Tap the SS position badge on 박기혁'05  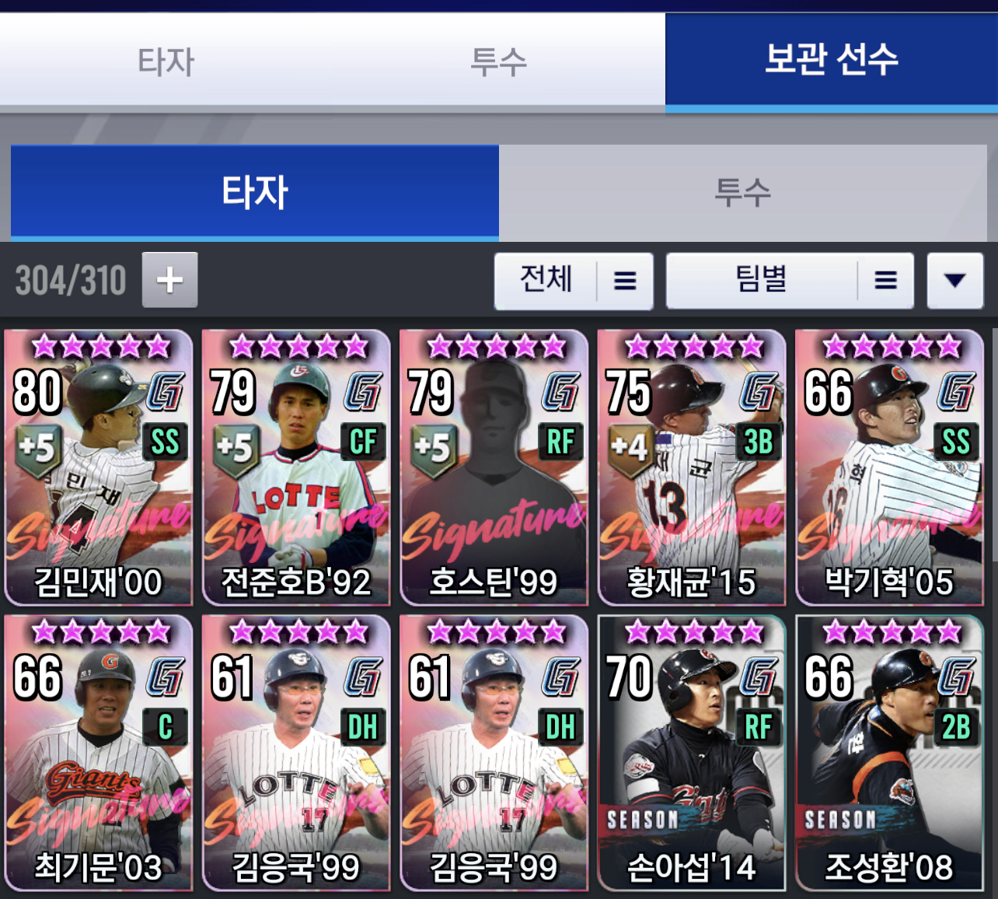pos(955,443)
